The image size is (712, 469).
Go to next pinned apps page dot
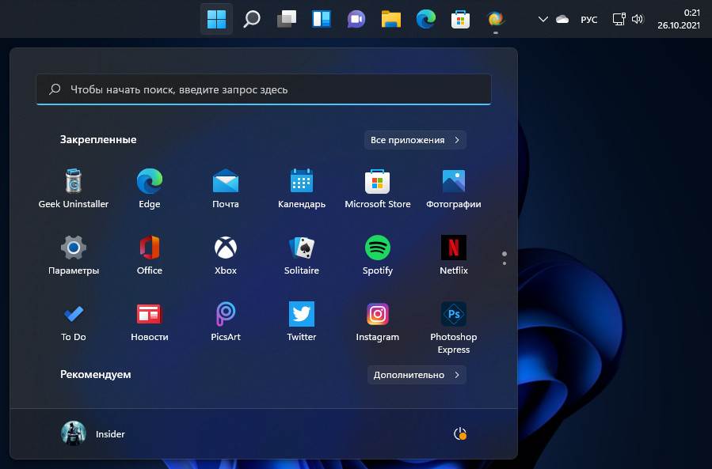point(504,263)
